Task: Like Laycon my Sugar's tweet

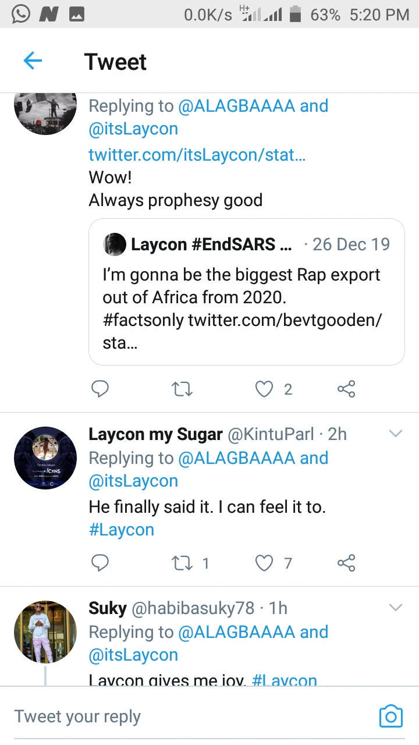Action: click(265, 563)
